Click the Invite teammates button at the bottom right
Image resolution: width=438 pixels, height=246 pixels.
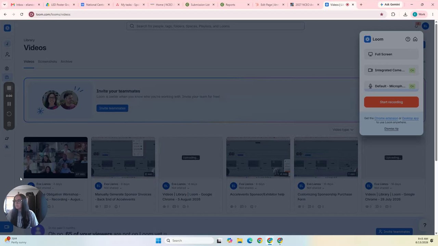pos(394,232)
